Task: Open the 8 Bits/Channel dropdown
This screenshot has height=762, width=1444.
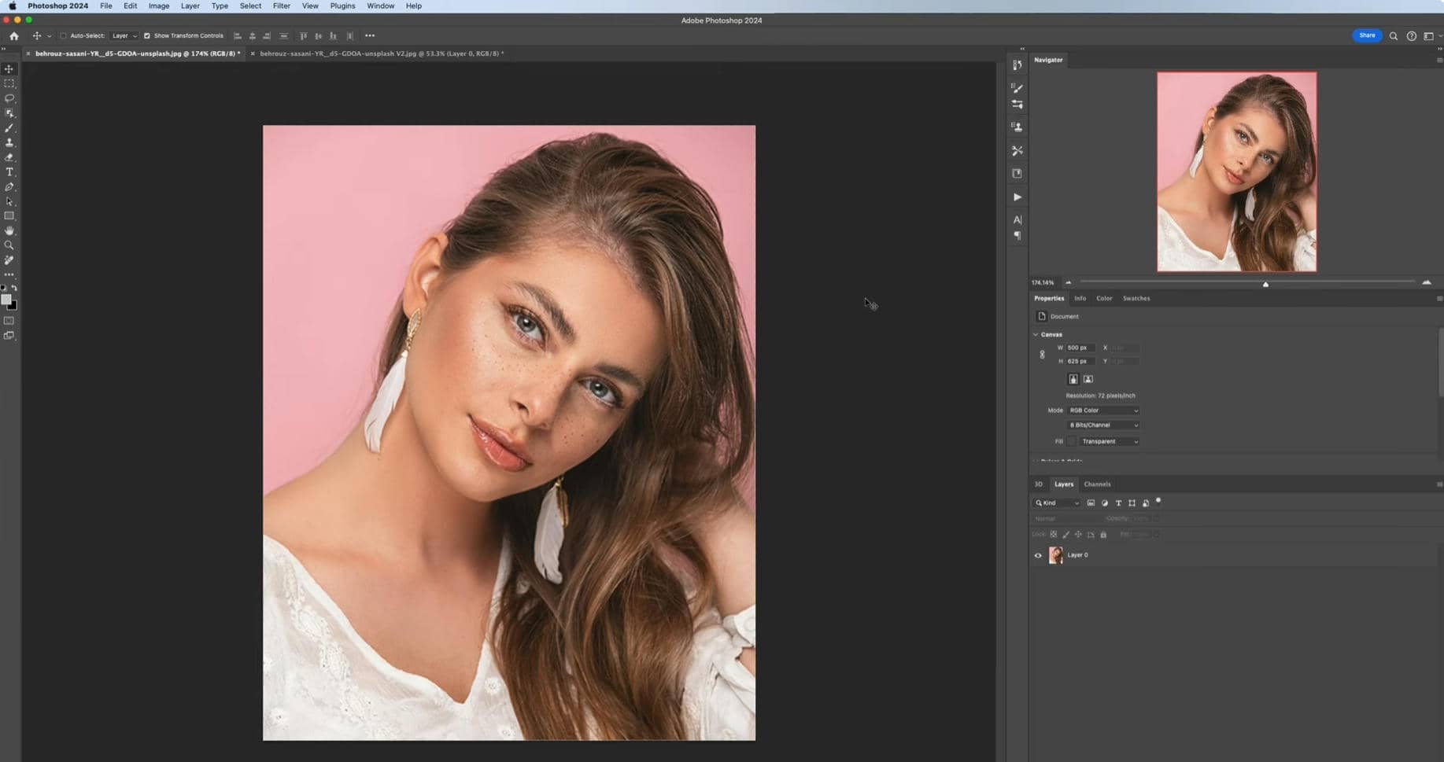Action: coord(1103,425)
